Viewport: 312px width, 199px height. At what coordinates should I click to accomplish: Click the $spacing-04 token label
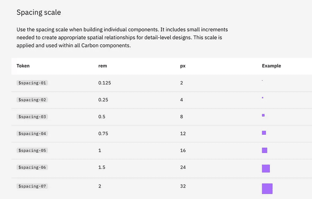tap(32, 134)
